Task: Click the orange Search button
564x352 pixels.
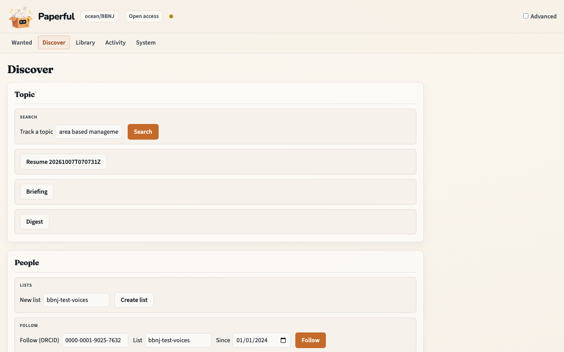Action: tap(143, 132)
